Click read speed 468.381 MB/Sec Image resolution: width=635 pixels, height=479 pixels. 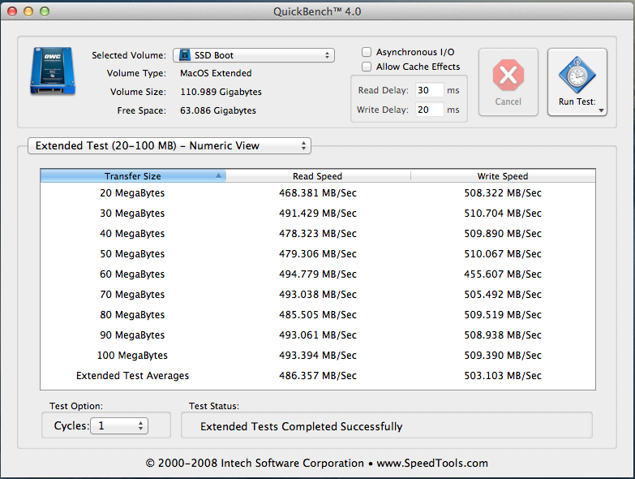pos(318,193)
